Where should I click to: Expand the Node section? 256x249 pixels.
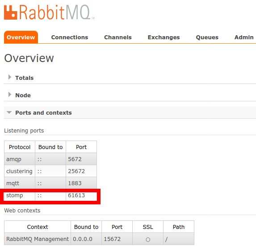coord(23,95)
